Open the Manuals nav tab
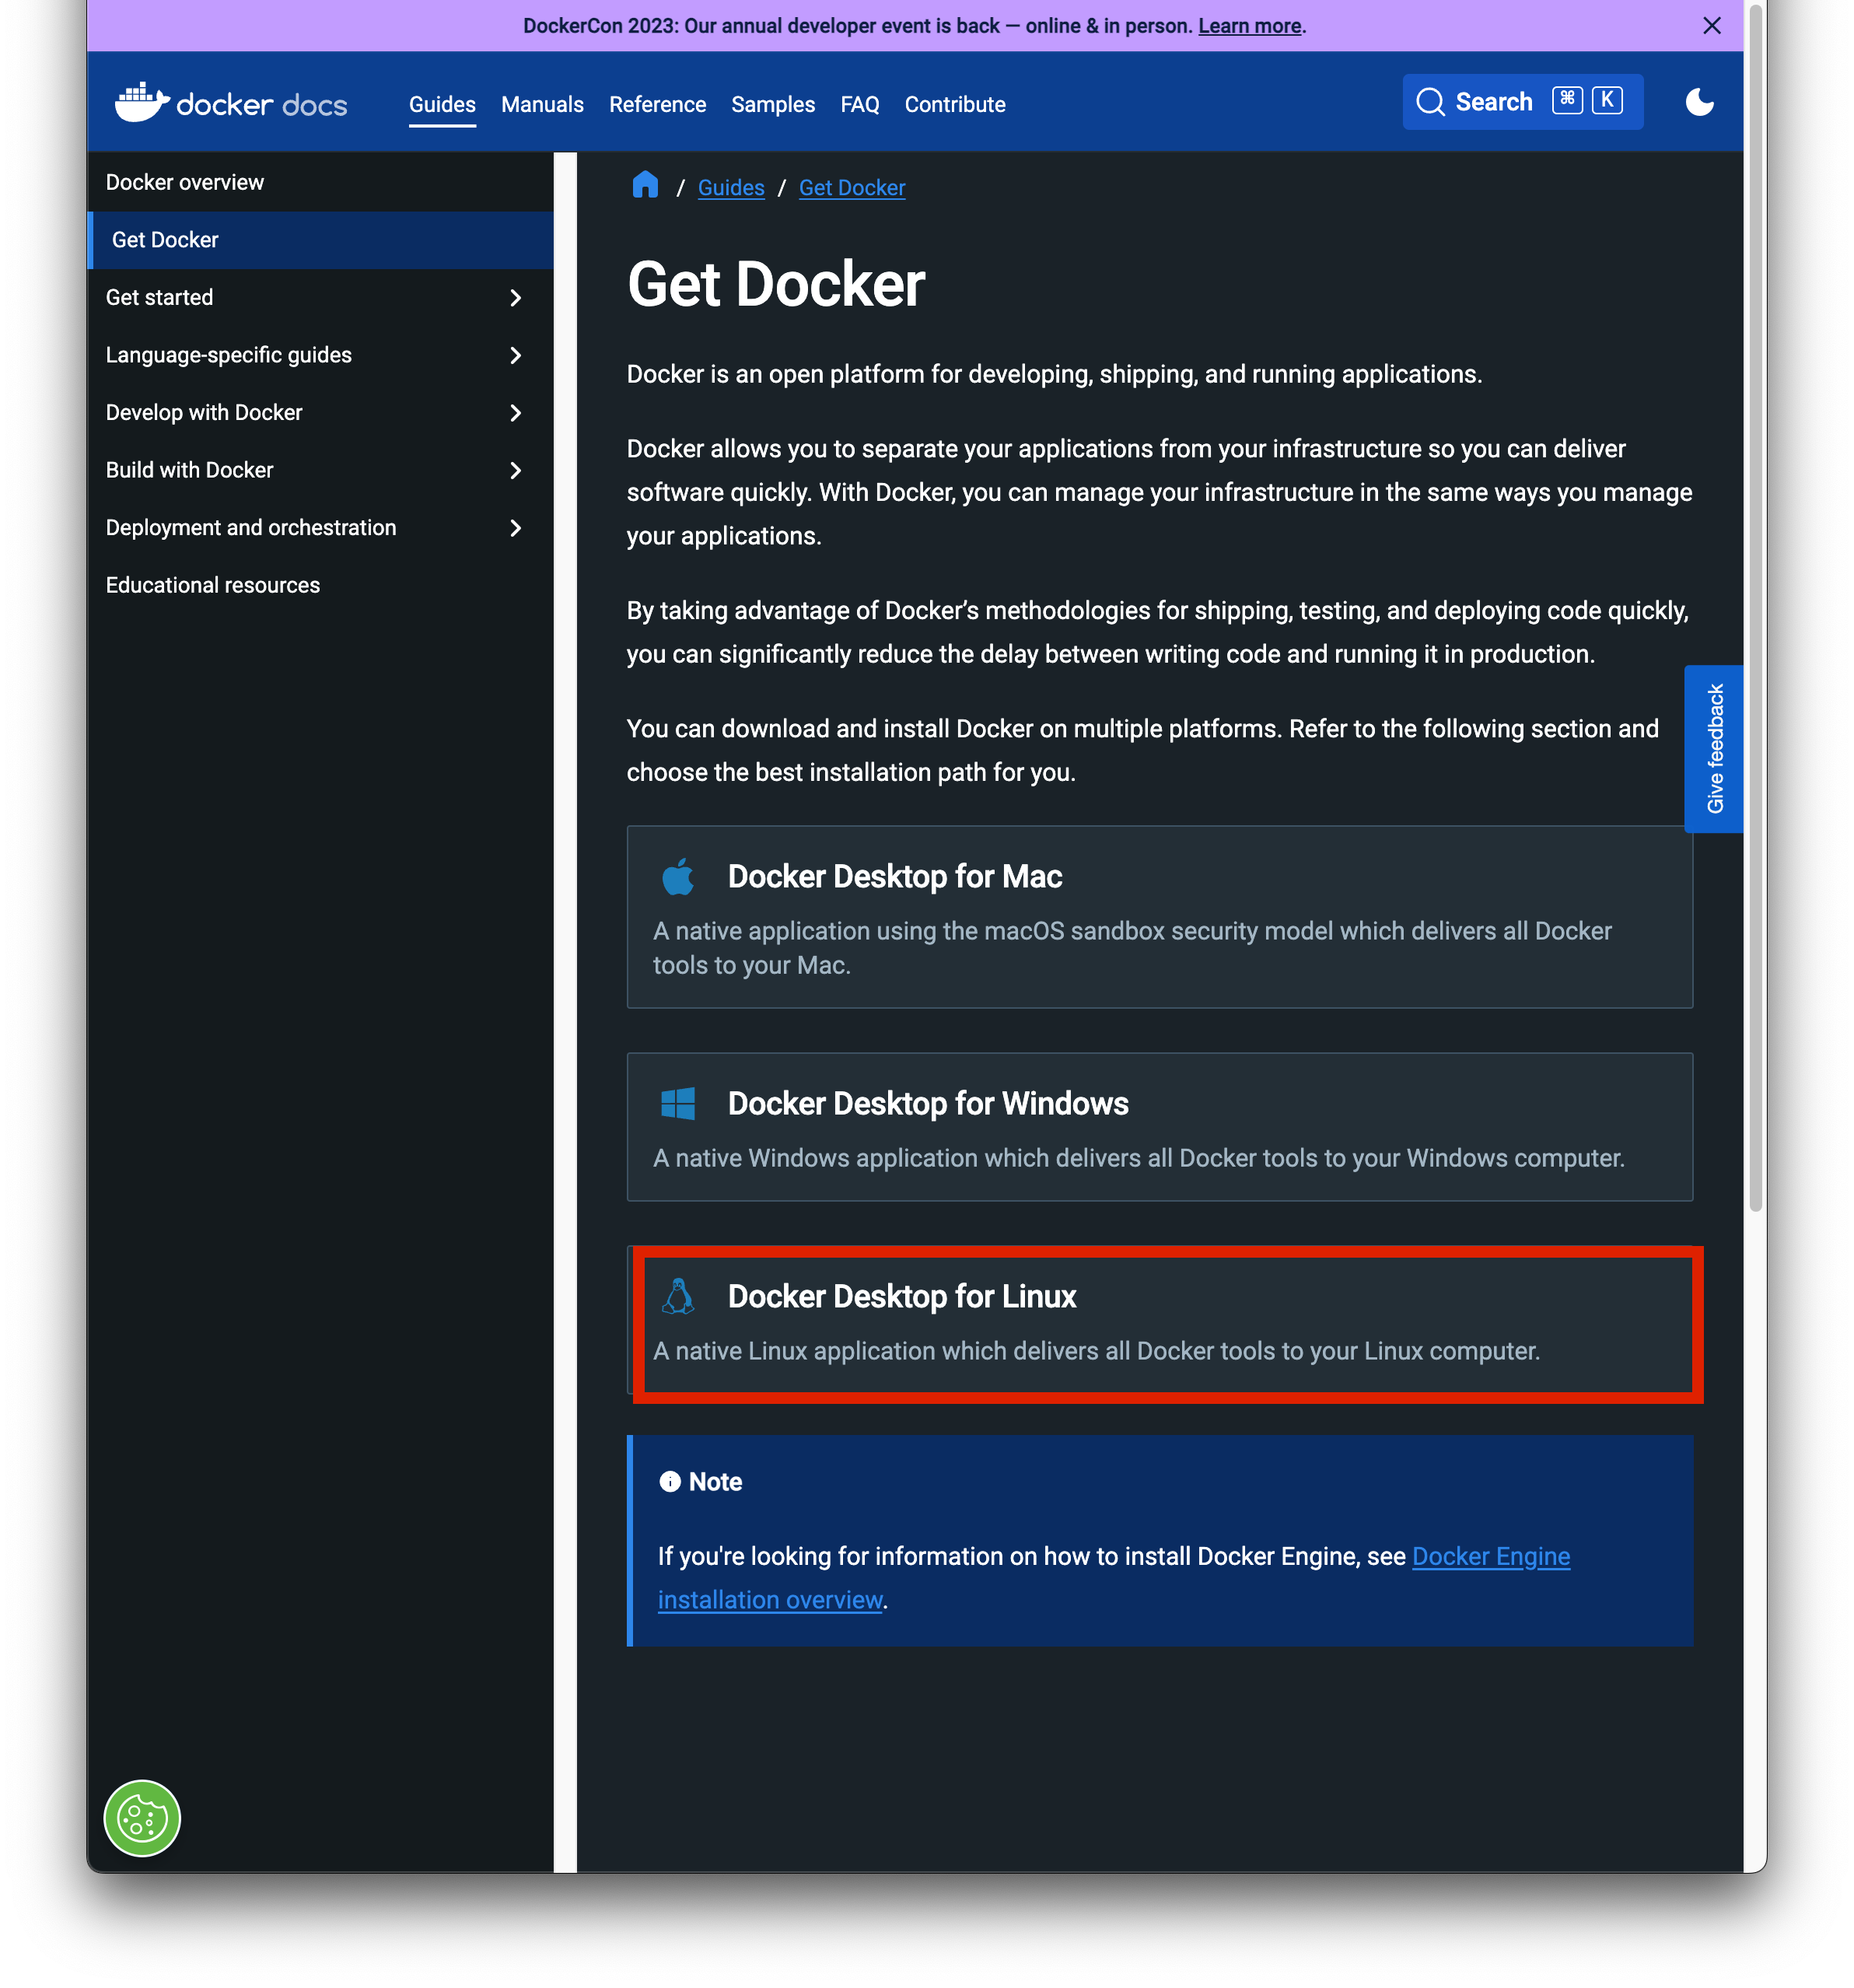1854x1988 pixels. click(x=542, y=104)
